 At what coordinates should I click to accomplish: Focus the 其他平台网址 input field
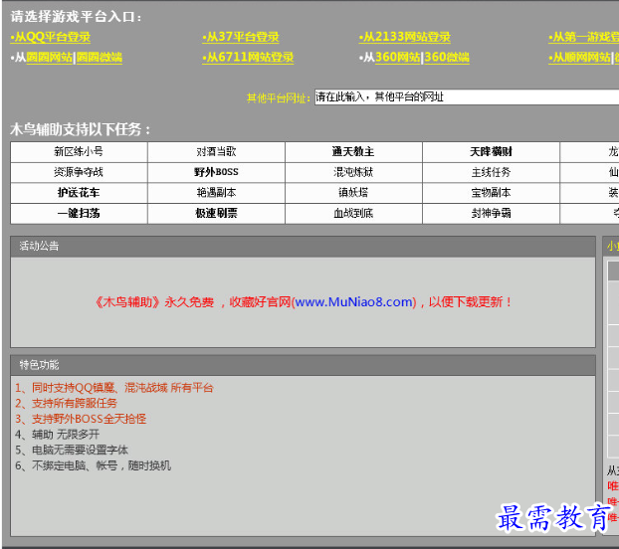[467, 97]
